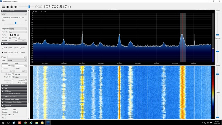Image resolution: width=222 pixels, height=125 pixels.
Task: Select NFM demodulation mode
Action: [2, 48]
